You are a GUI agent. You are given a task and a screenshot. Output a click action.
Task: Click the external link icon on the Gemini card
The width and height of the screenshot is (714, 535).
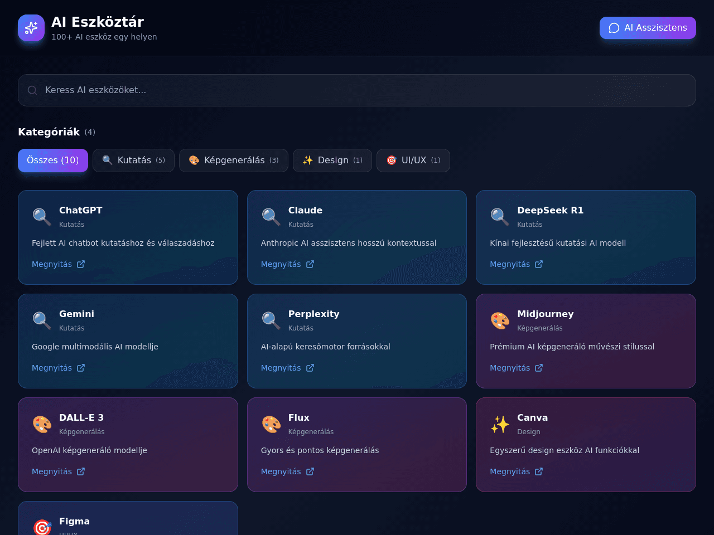(81, 368)
